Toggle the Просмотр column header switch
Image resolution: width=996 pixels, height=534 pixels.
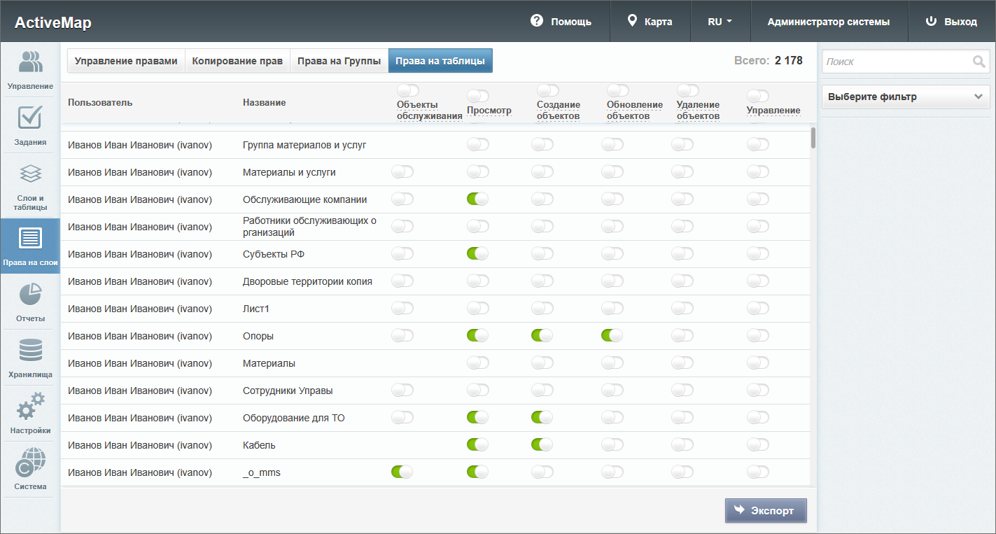(x=477, y=96)
